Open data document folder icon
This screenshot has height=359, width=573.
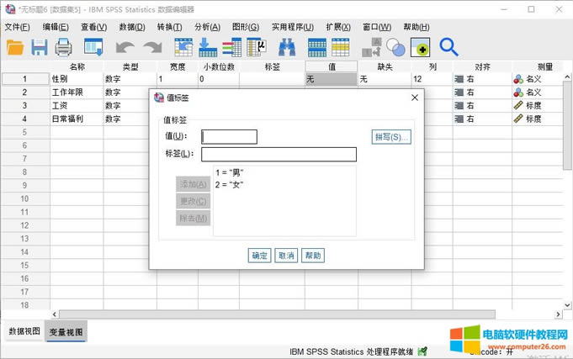pyautogui.click(x=15, y=48)
